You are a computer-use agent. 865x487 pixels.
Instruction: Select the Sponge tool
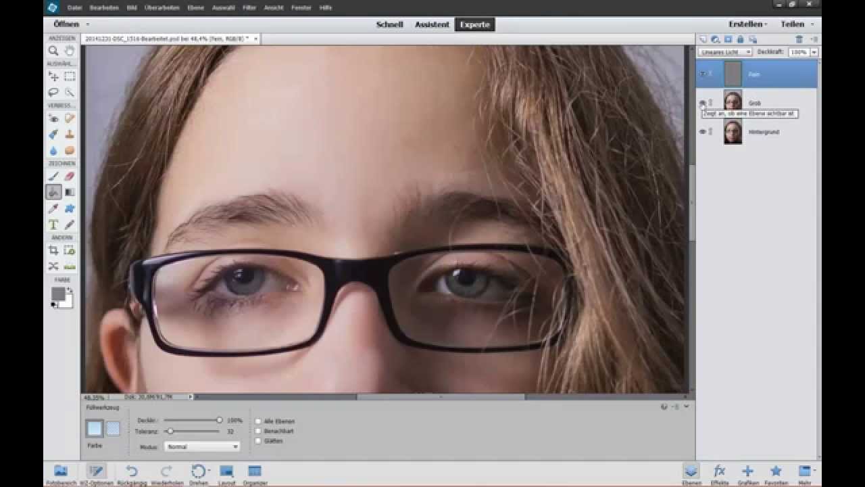point(69,150)
